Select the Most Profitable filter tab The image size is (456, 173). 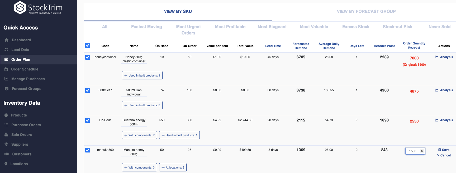(x=230, y=27)
